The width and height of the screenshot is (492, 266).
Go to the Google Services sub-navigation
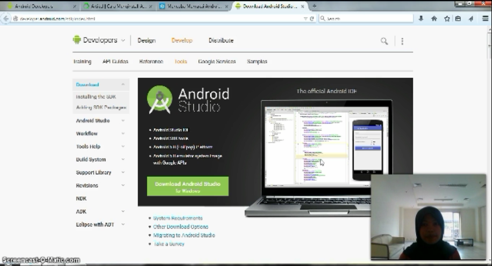pyautogui.click(x=217, y=61)
